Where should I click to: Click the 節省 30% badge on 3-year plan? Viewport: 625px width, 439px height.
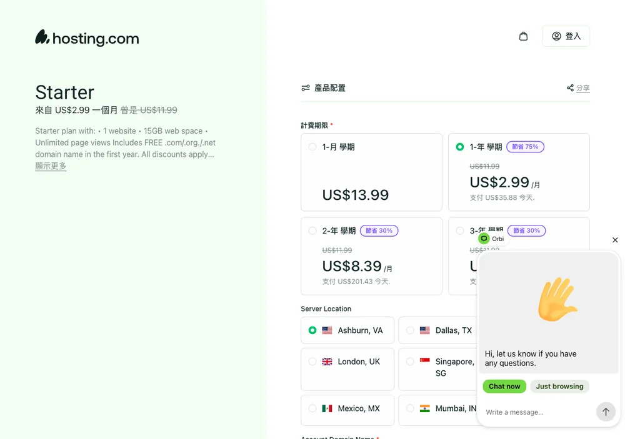pyautogui.click(x=526, y=230)
